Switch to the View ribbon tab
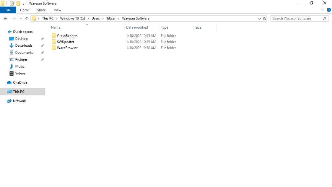The width and height of the screenshot is (332, 187). [57, 10]
